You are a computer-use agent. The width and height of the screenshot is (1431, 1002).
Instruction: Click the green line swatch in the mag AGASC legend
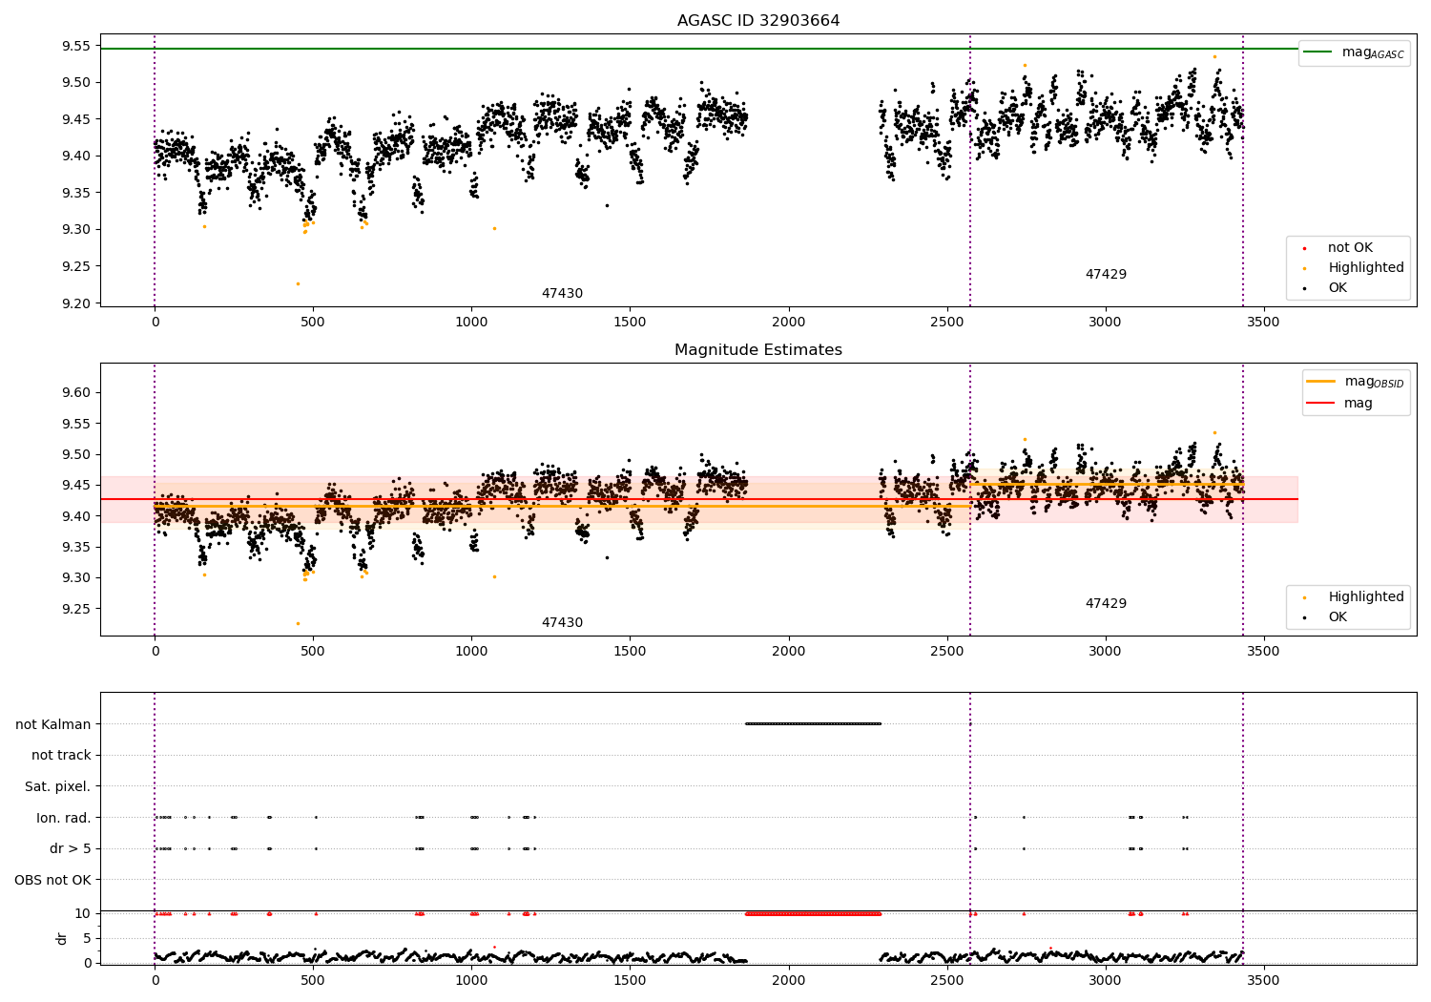(1317, 52)
